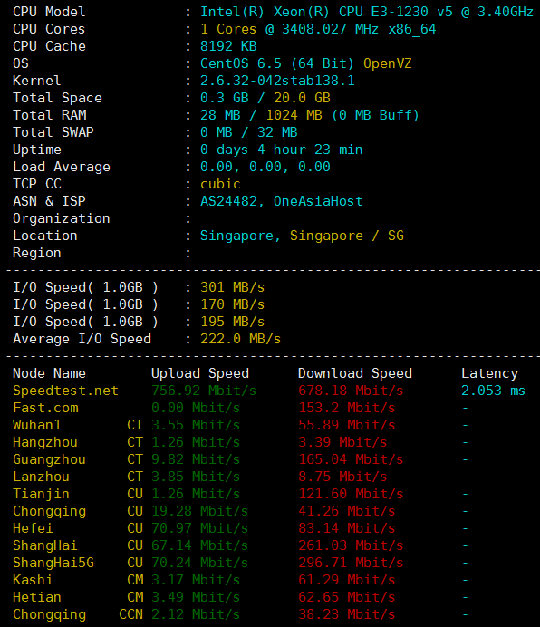Click the Average I/O Speed 222.0 MB/s
Viewport: 540px width, 627px height.
pyautogui.click(x=240, y=339)
